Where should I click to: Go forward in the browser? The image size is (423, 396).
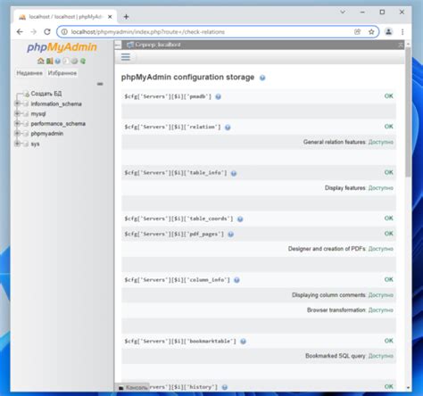[33, 32]
